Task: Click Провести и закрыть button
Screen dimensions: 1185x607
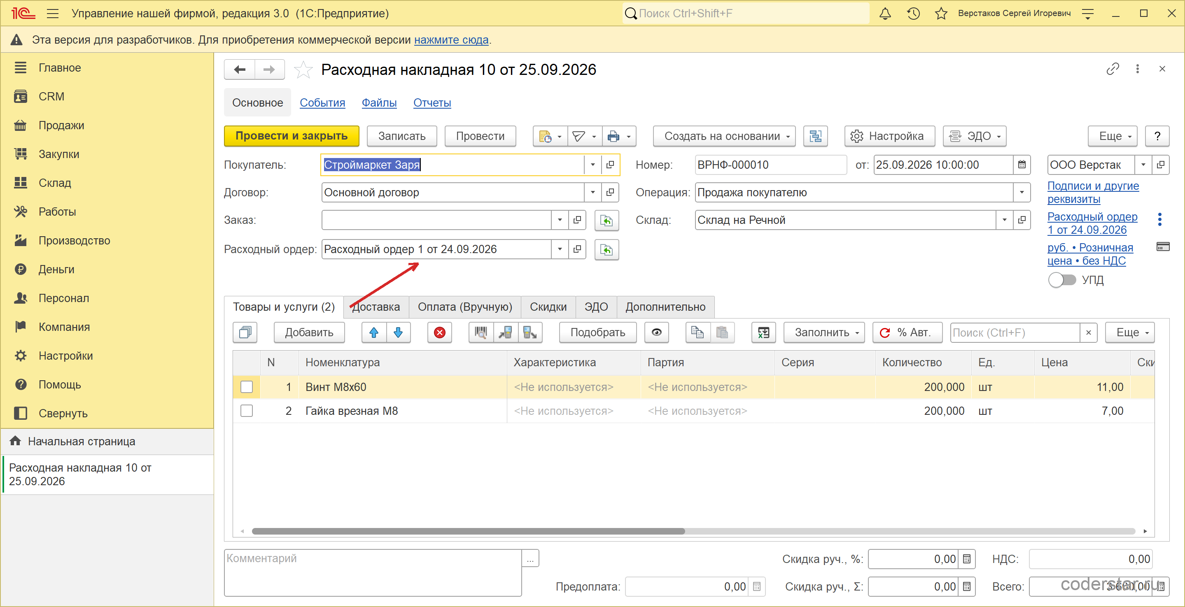Action: [292, 136]
